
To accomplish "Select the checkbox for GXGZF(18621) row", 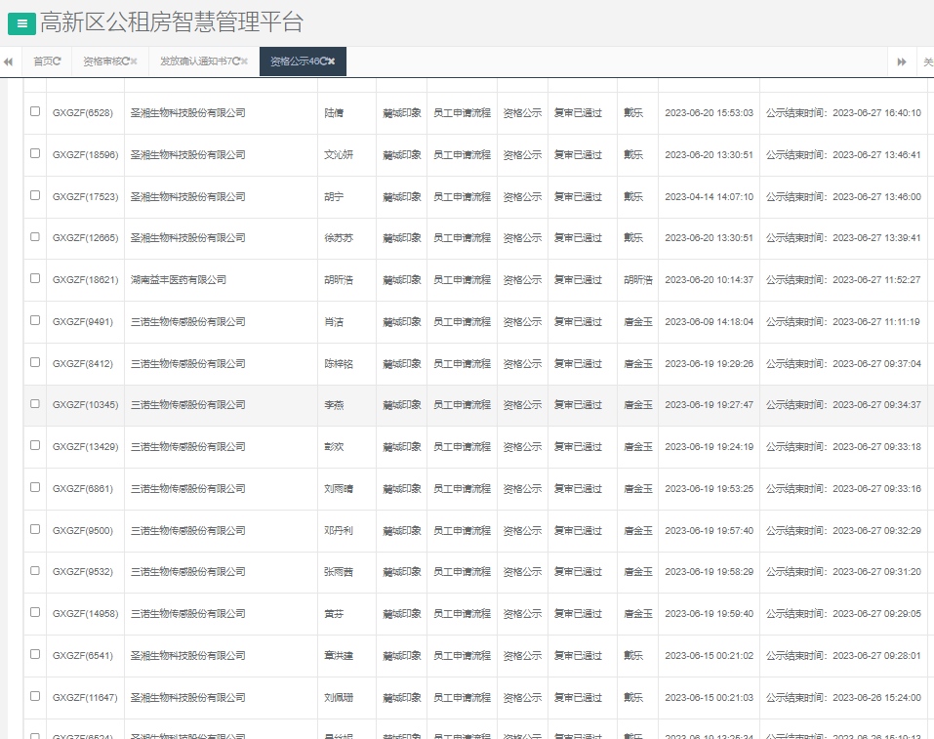I will [x=35, y=278].
